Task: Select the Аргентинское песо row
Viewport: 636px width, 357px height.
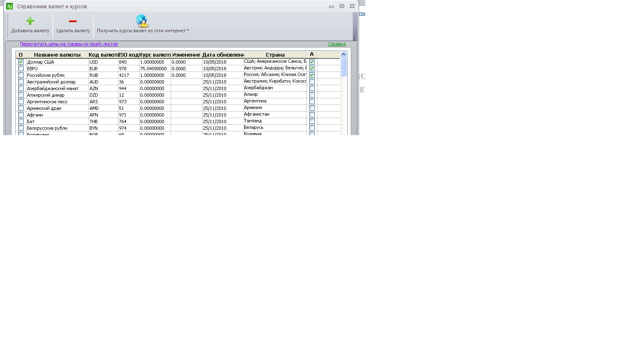Action: [178, 102]
